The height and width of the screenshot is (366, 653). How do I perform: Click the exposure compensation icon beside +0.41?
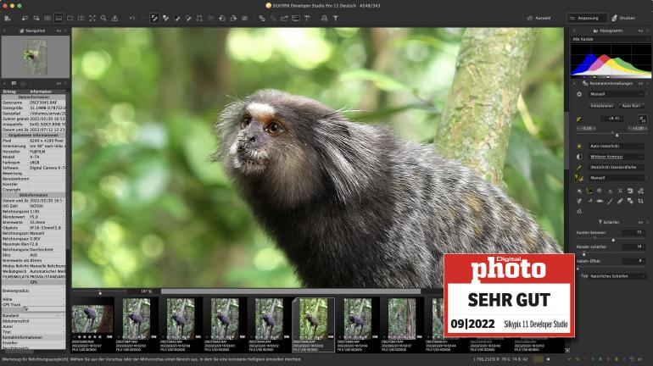coord(579,119)
